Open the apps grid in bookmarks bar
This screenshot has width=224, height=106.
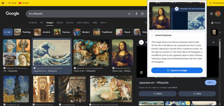point(3,3)
